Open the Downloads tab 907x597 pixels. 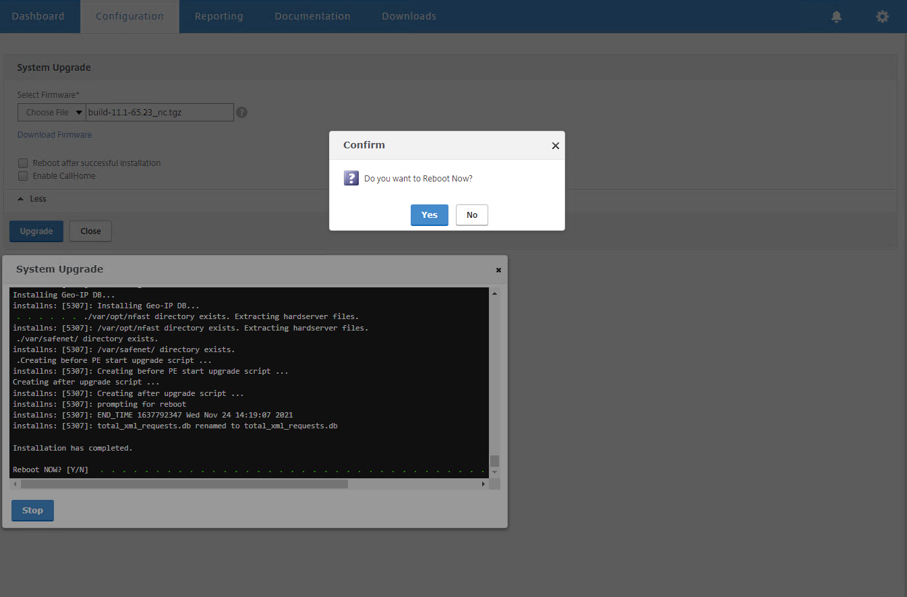tap(409, 16)
